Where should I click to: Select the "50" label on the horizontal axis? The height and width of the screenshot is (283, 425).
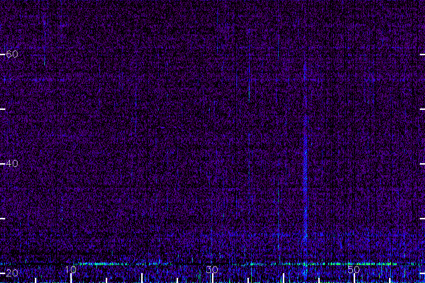coord(354,269)
